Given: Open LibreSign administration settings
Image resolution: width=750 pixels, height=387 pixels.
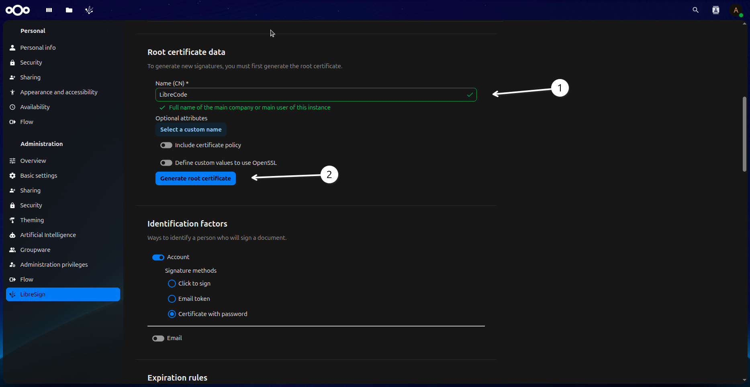Looking at the screenshot, I should (63, 294).
